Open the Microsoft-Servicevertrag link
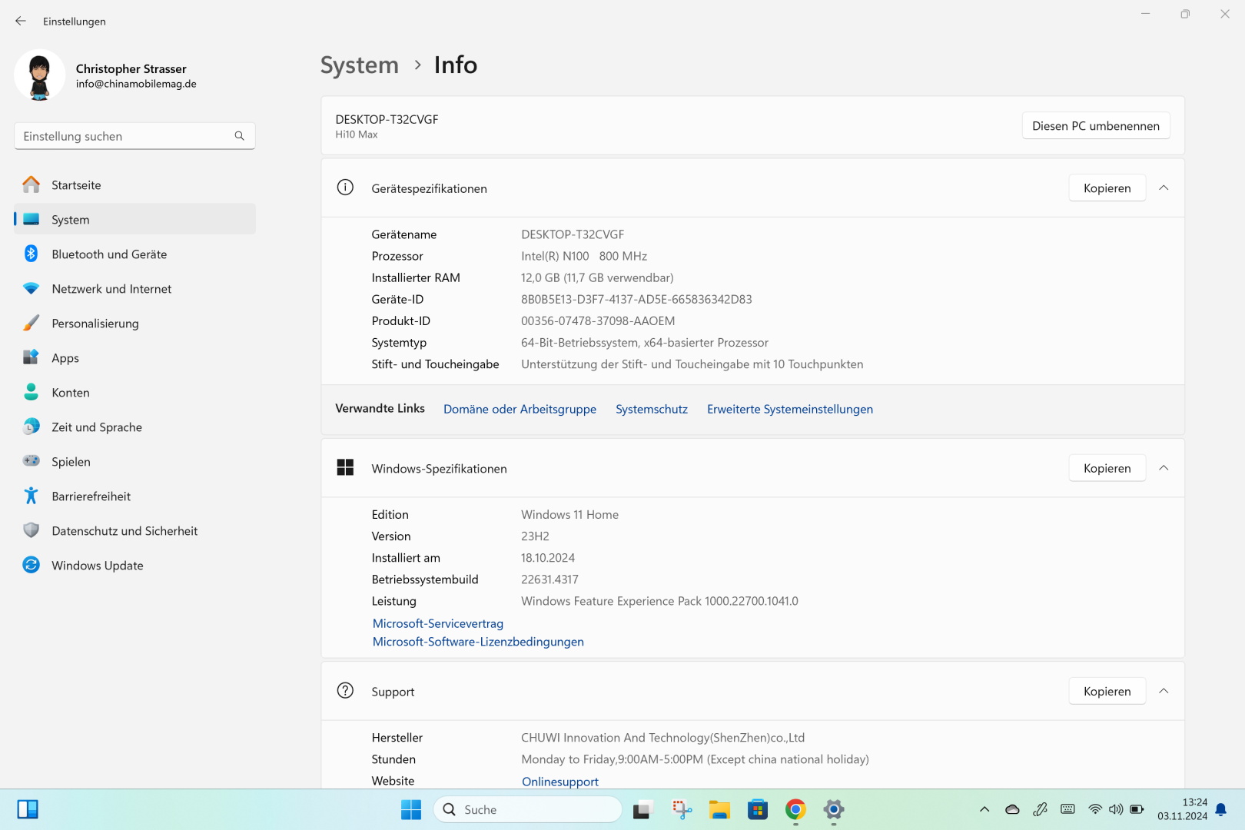1245x830 pixels. point(438,624)
